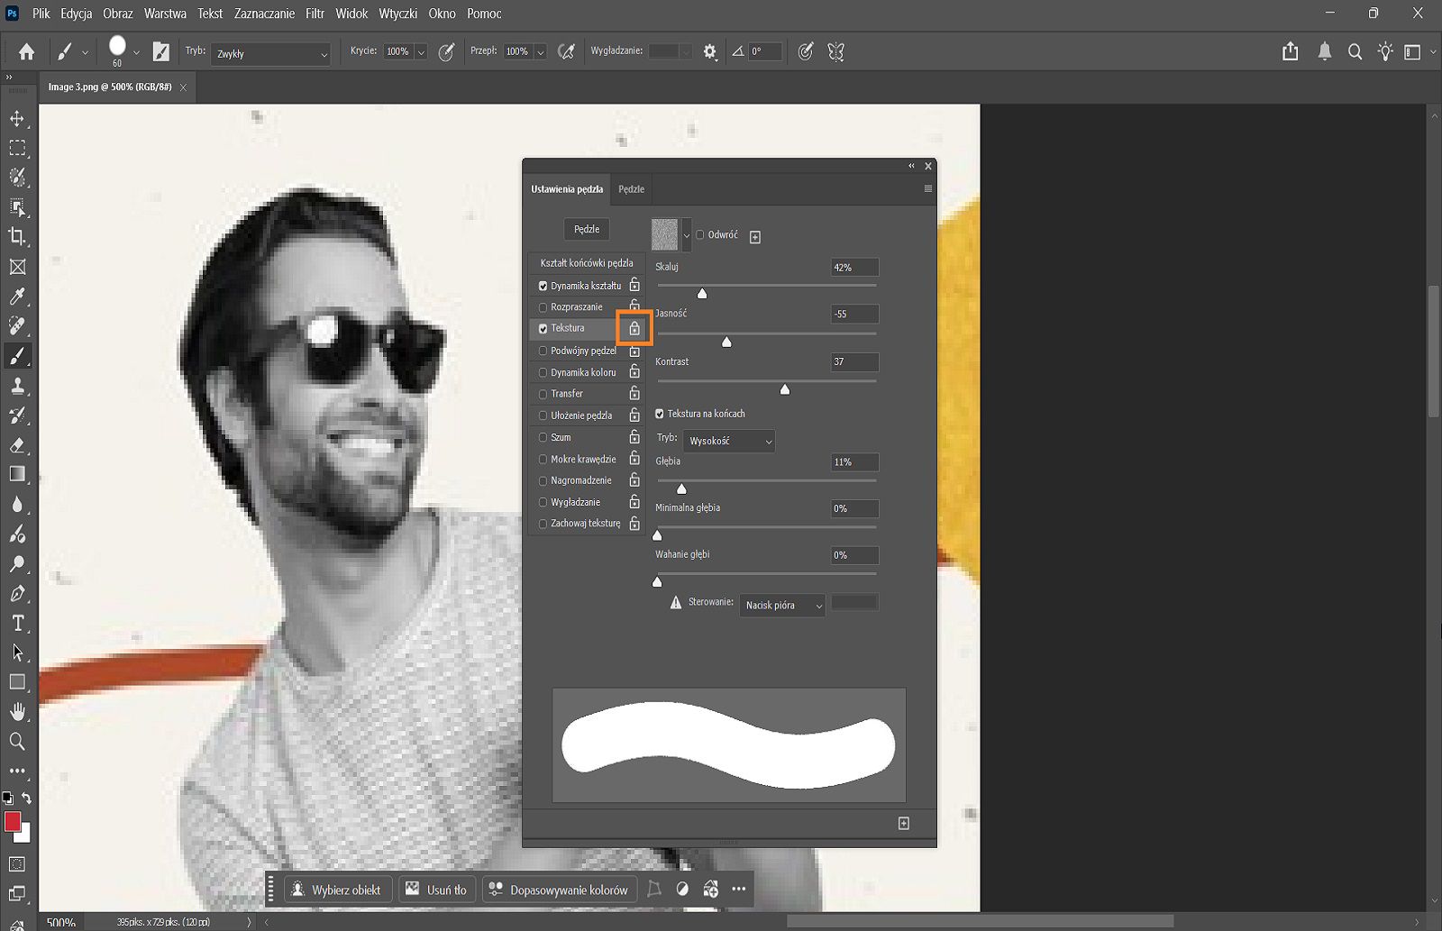The width and height of the screenshot is (1442, 931).
Task: Click the Wybierz obiekt button
Action: [x=337, y=889]
